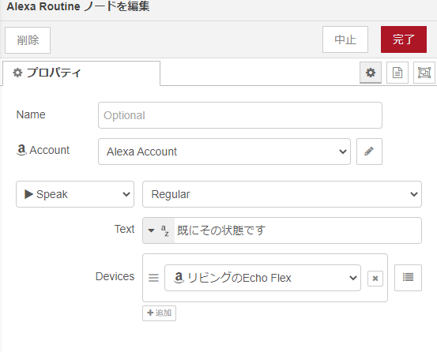Open the リビングのEcho Flex device dropdown
Screen dimensions: 437x352
click(x=262, y=278)
